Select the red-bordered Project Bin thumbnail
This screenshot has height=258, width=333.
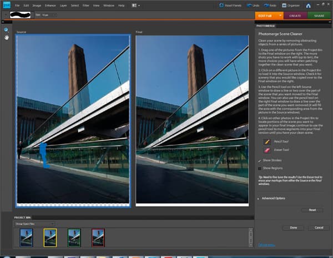click(x=98, y=237)
